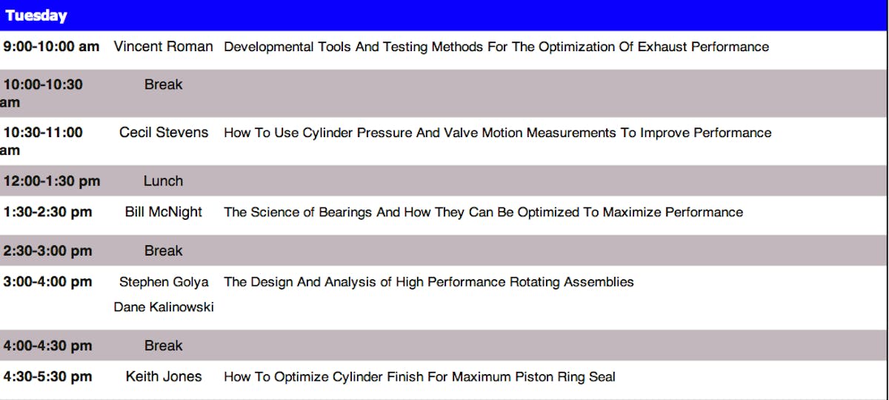Click the Break label in 4:00-4:30 row
The width and height of the screenshot is (889, 400).
(x=163, y=346)
